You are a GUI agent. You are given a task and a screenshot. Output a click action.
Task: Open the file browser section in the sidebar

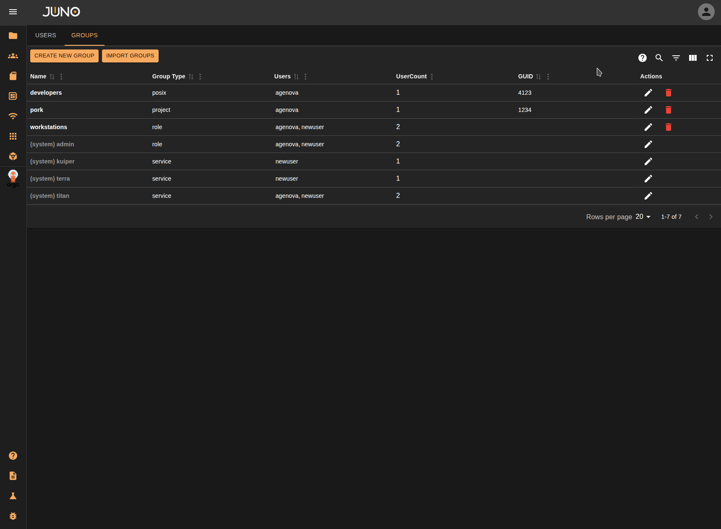13,36
